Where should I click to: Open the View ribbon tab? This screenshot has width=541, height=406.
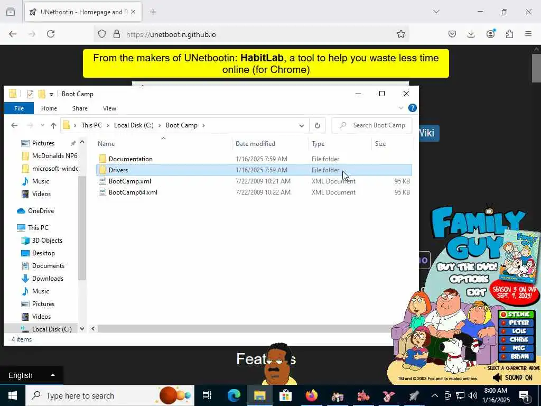click(109, 108)
